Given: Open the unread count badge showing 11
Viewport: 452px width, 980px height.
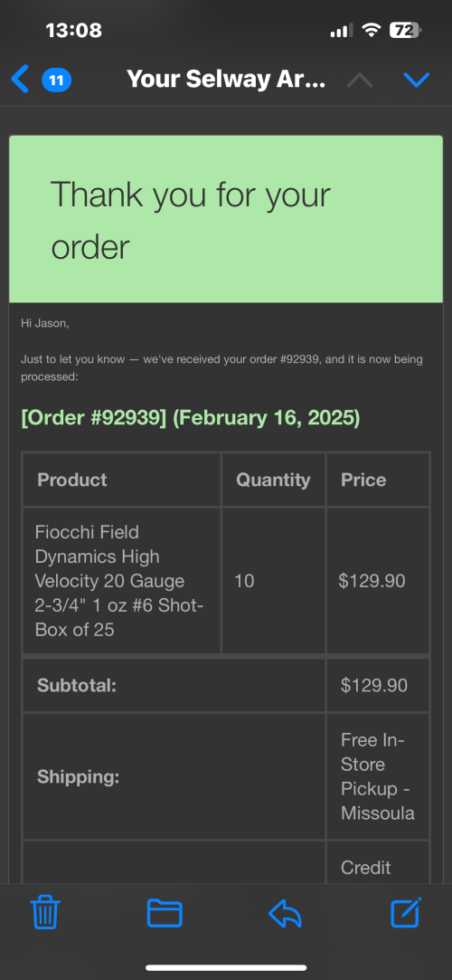Looking at the screenshot, I should tap(56, 80).
